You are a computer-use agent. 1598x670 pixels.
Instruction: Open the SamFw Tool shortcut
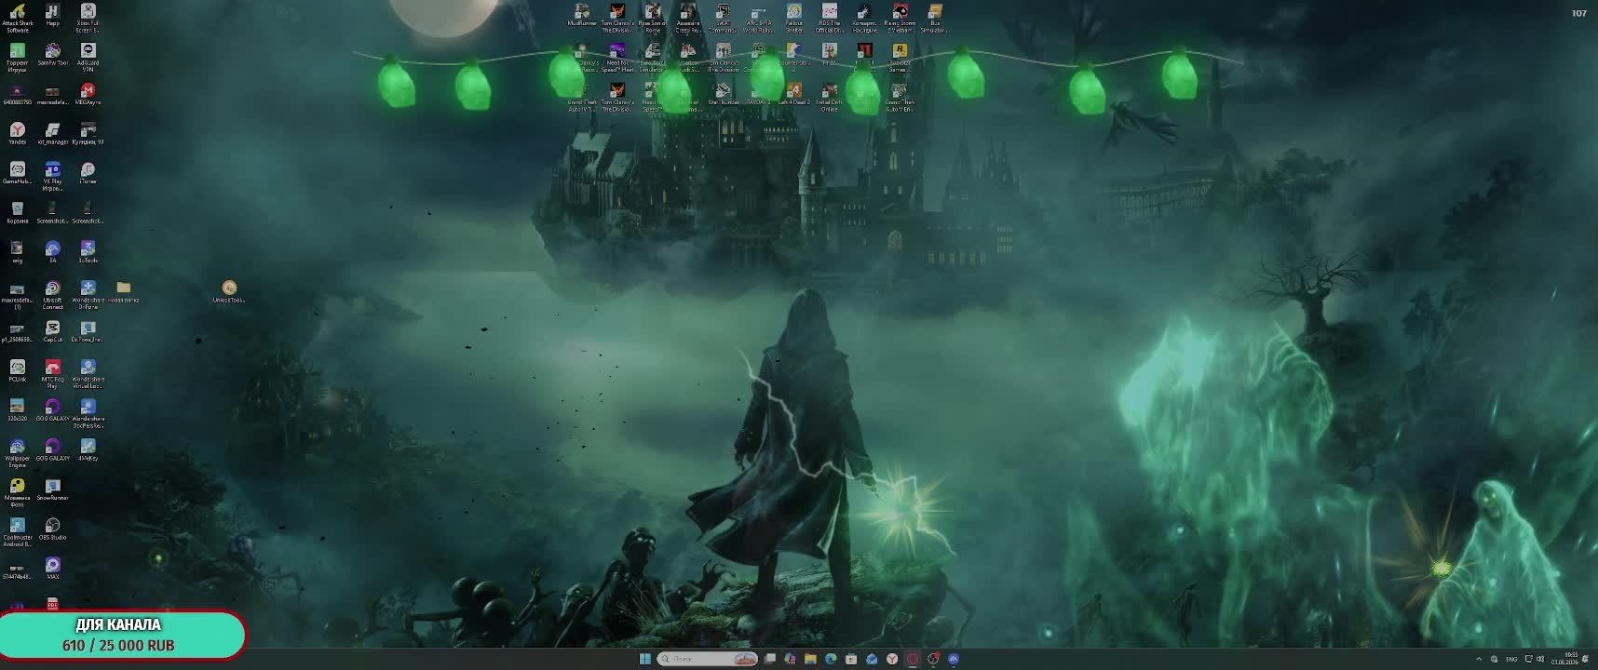(x=52, y=55)
